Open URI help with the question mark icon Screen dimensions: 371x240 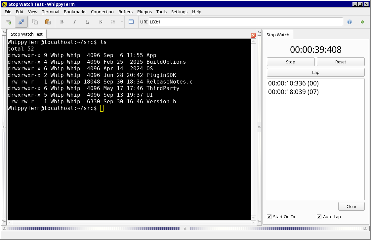[x=350, y=22]
